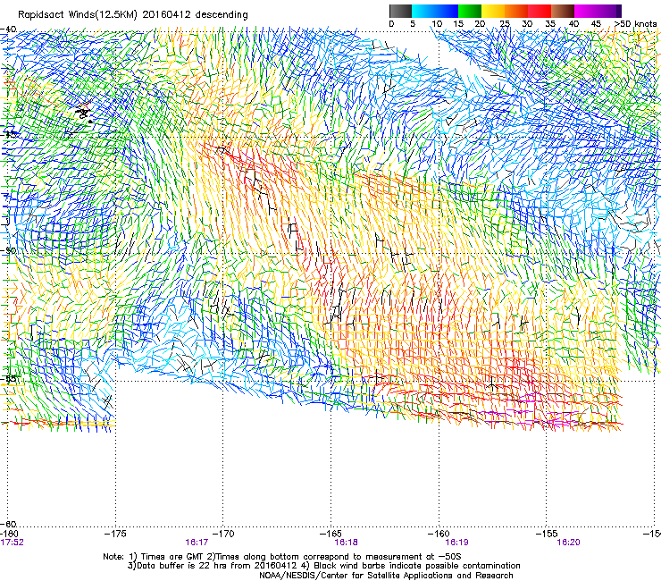Click the '-50' latitude axis label
The image size is (661, 581).
8,250
